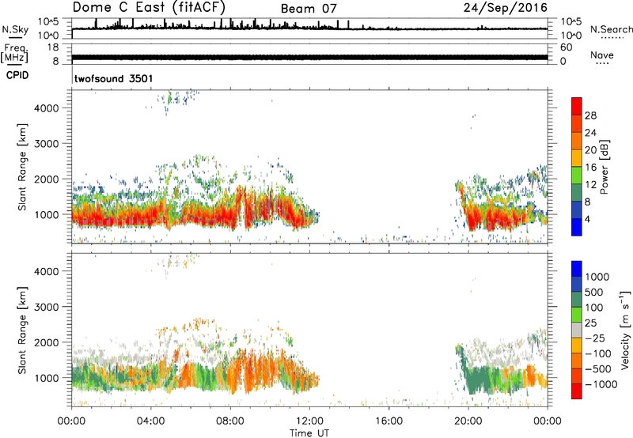Click the black frequency band strip
The width and height of the screenshot is (633, 438).
pos(309,57)
